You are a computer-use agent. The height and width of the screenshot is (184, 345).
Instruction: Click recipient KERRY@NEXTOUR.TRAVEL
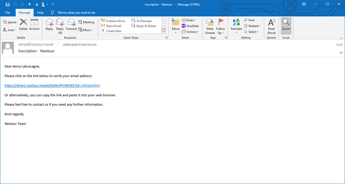tap(80, 45)
